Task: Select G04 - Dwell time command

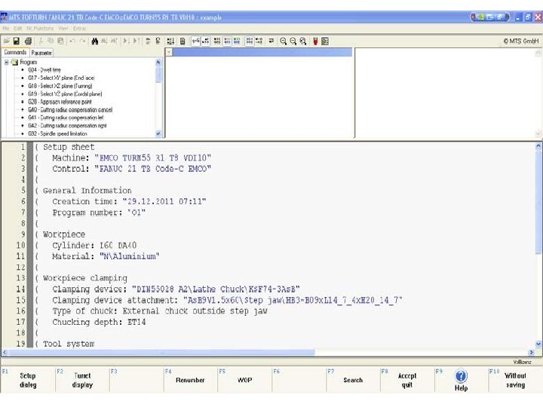Action: tap(44, 70)
